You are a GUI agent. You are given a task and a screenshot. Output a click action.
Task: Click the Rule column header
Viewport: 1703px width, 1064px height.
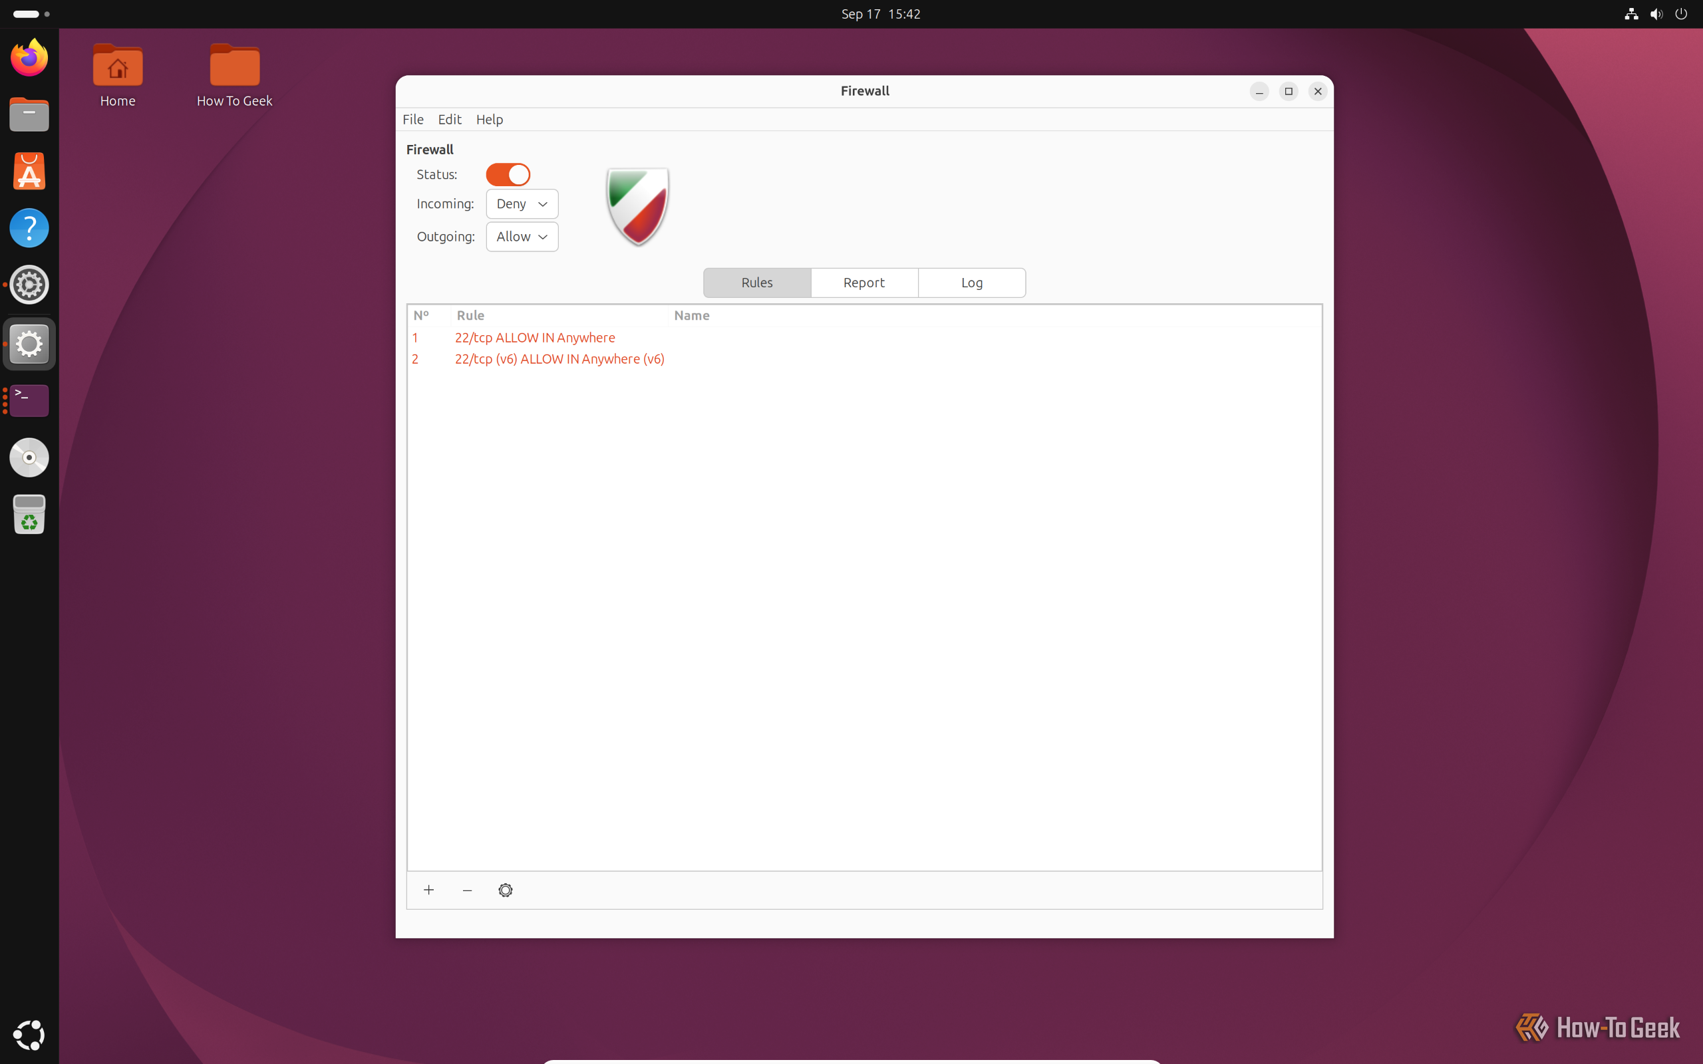tap(559, 316)
